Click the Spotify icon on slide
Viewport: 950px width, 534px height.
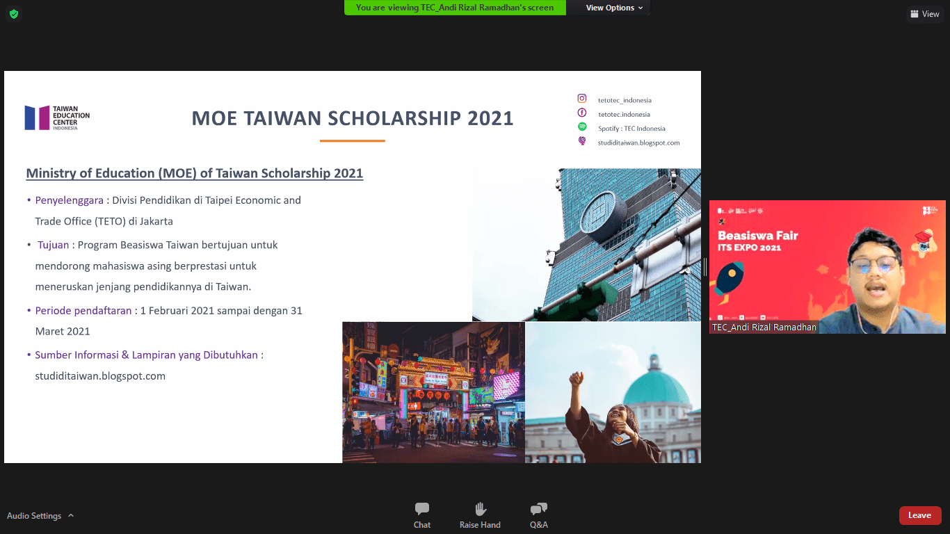point(582,127)
